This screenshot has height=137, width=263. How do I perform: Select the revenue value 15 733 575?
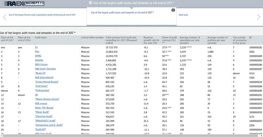111,47
